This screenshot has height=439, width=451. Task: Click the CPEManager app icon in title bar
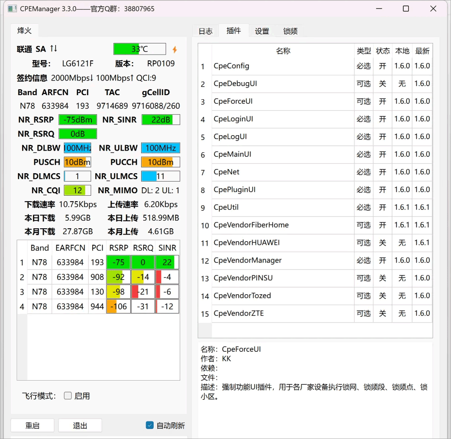point(12,9)
